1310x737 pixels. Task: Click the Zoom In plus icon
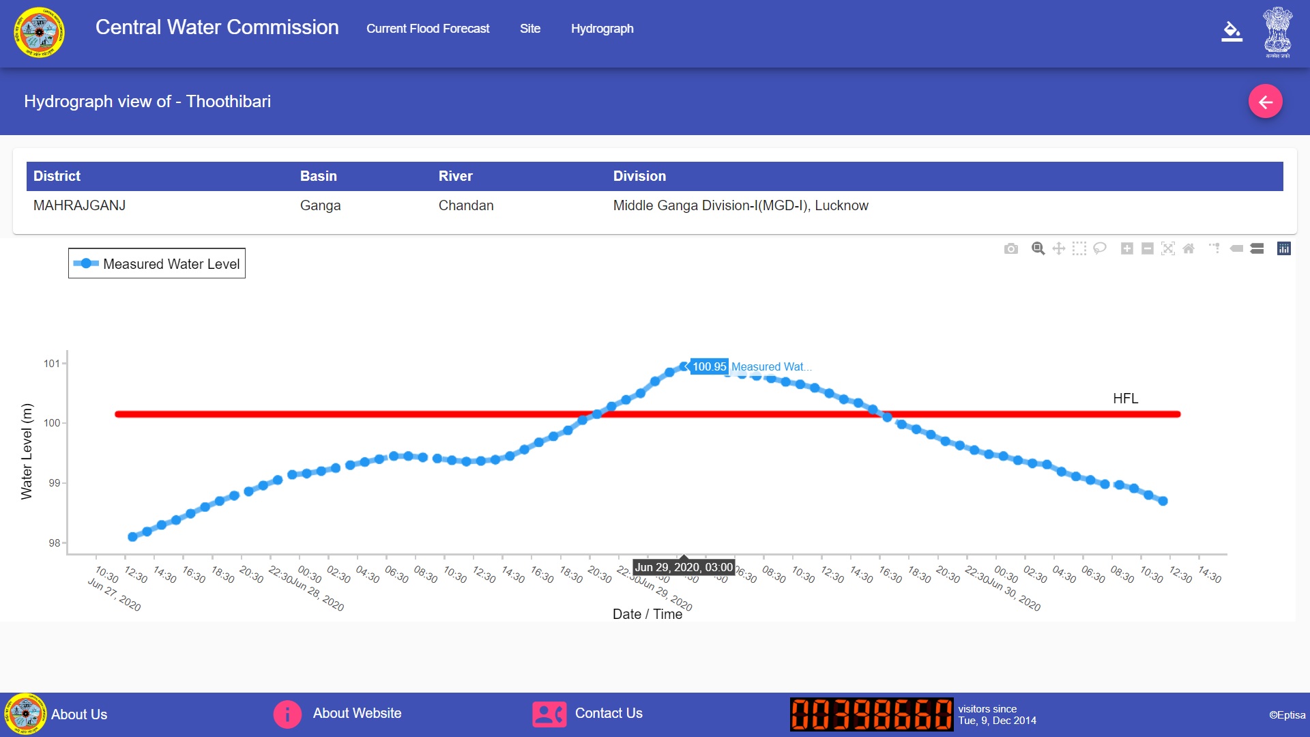[x=1126, y=248]
